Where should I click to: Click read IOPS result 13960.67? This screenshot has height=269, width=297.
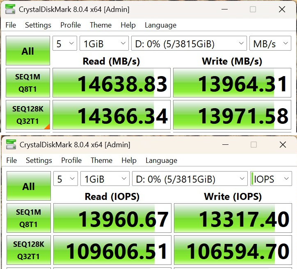(112, 218)
